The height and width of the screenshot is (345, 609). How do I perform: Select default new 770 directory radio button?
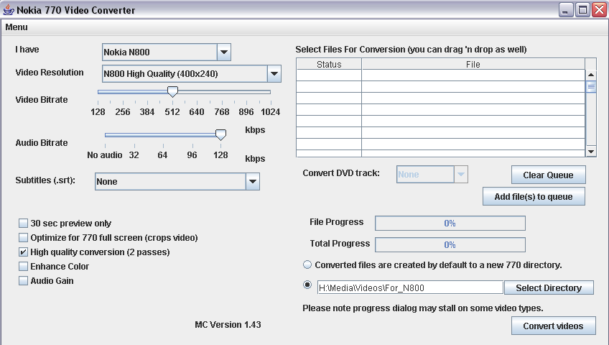coord(307,264)
